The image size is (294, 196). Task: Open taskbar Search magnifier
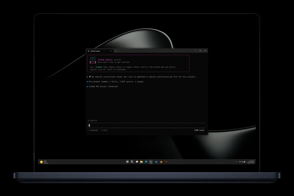coord(132,162)
